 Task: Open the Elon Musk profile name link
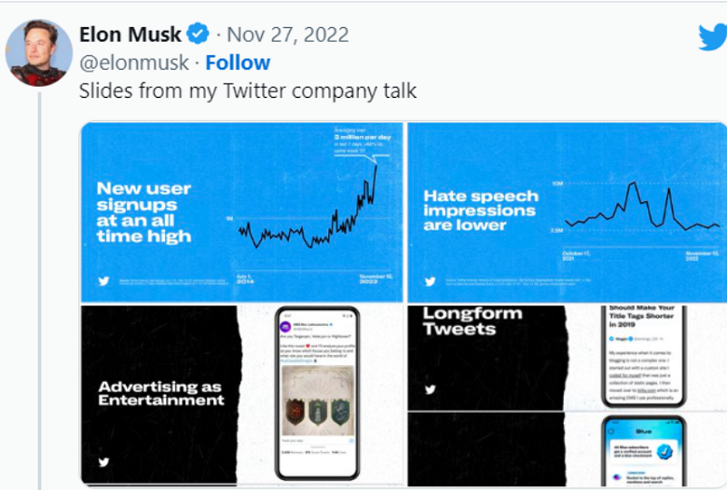point(131,35)
